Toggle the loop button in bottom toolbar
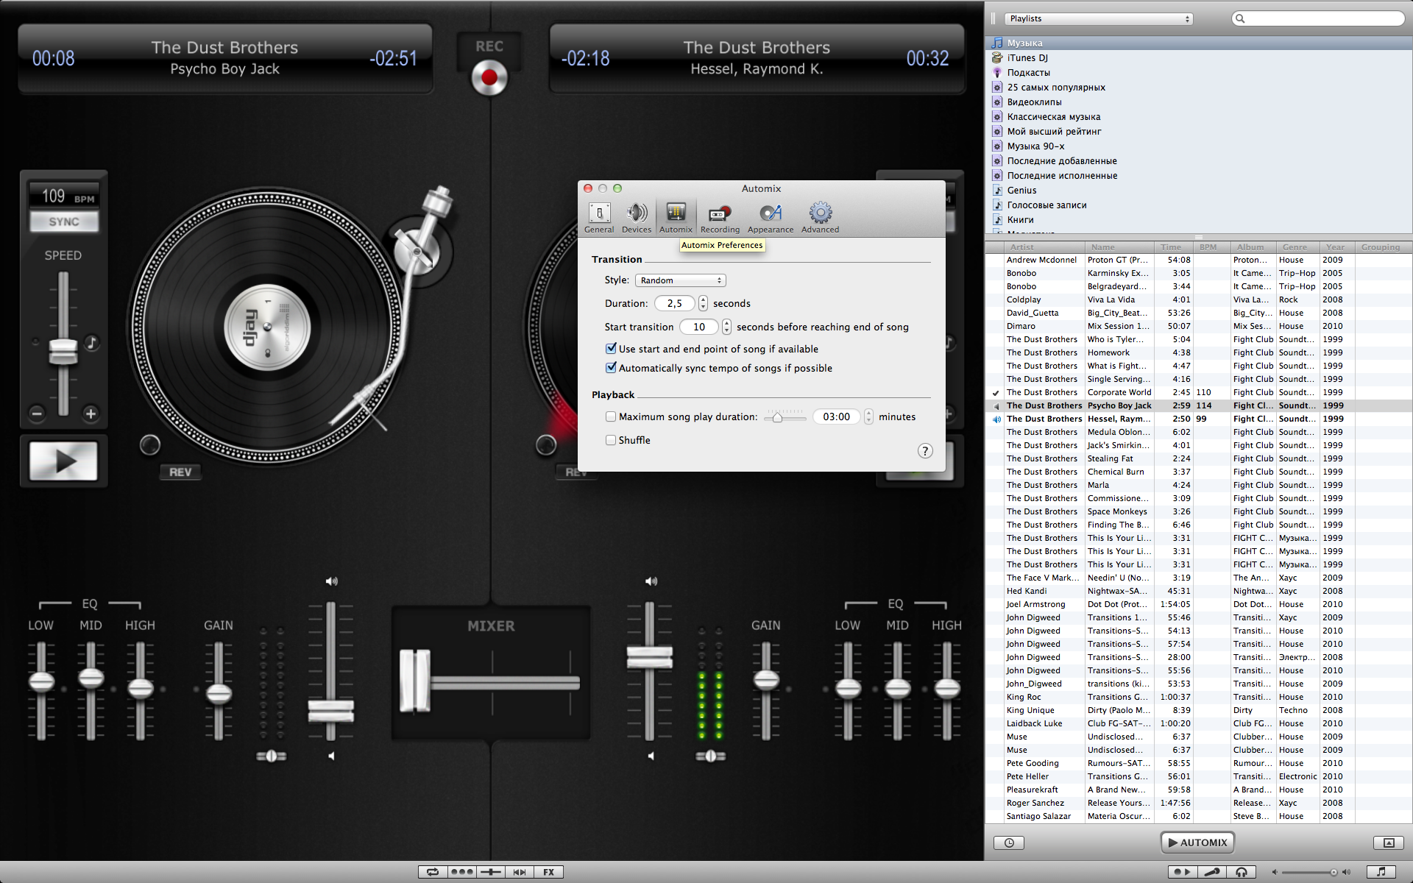Image resolution: width=1413 pixels, height=883 pixels. 433,872
